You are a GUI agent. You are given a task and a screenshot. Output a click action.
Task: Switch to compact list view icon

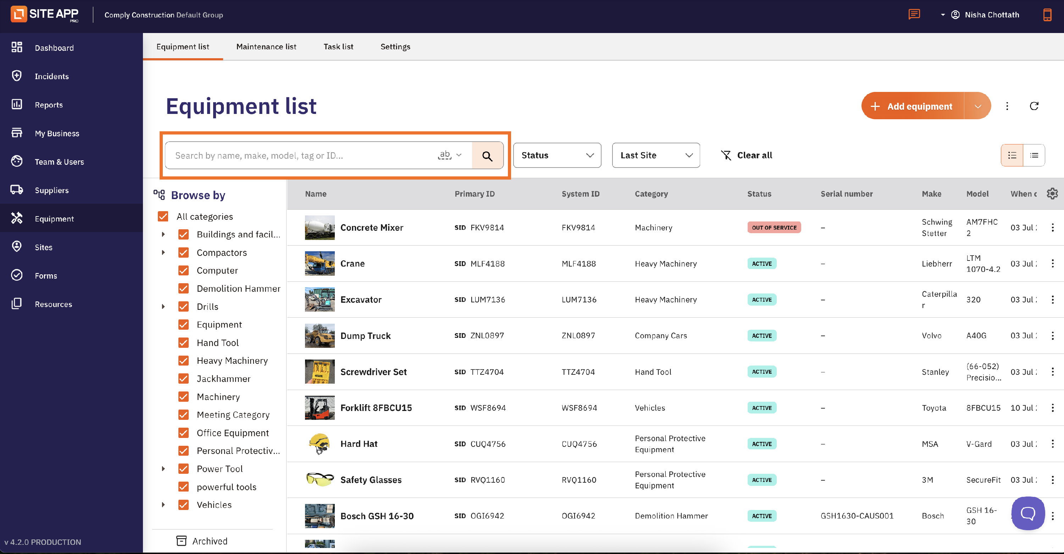[1034, 155]
